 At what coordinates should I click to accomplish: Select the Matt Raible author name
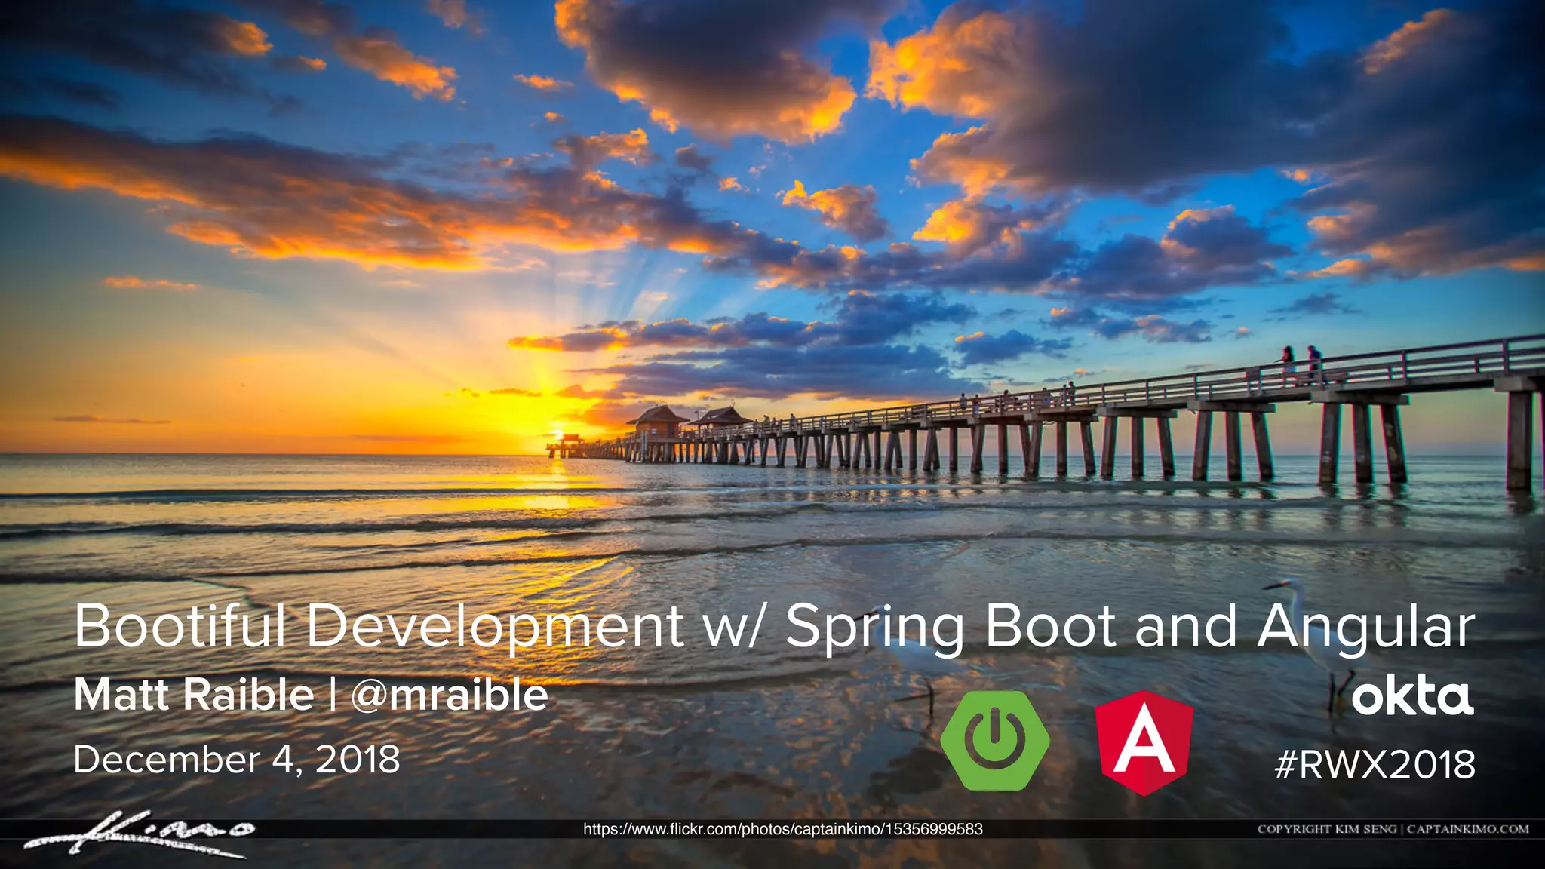(194, 695)
